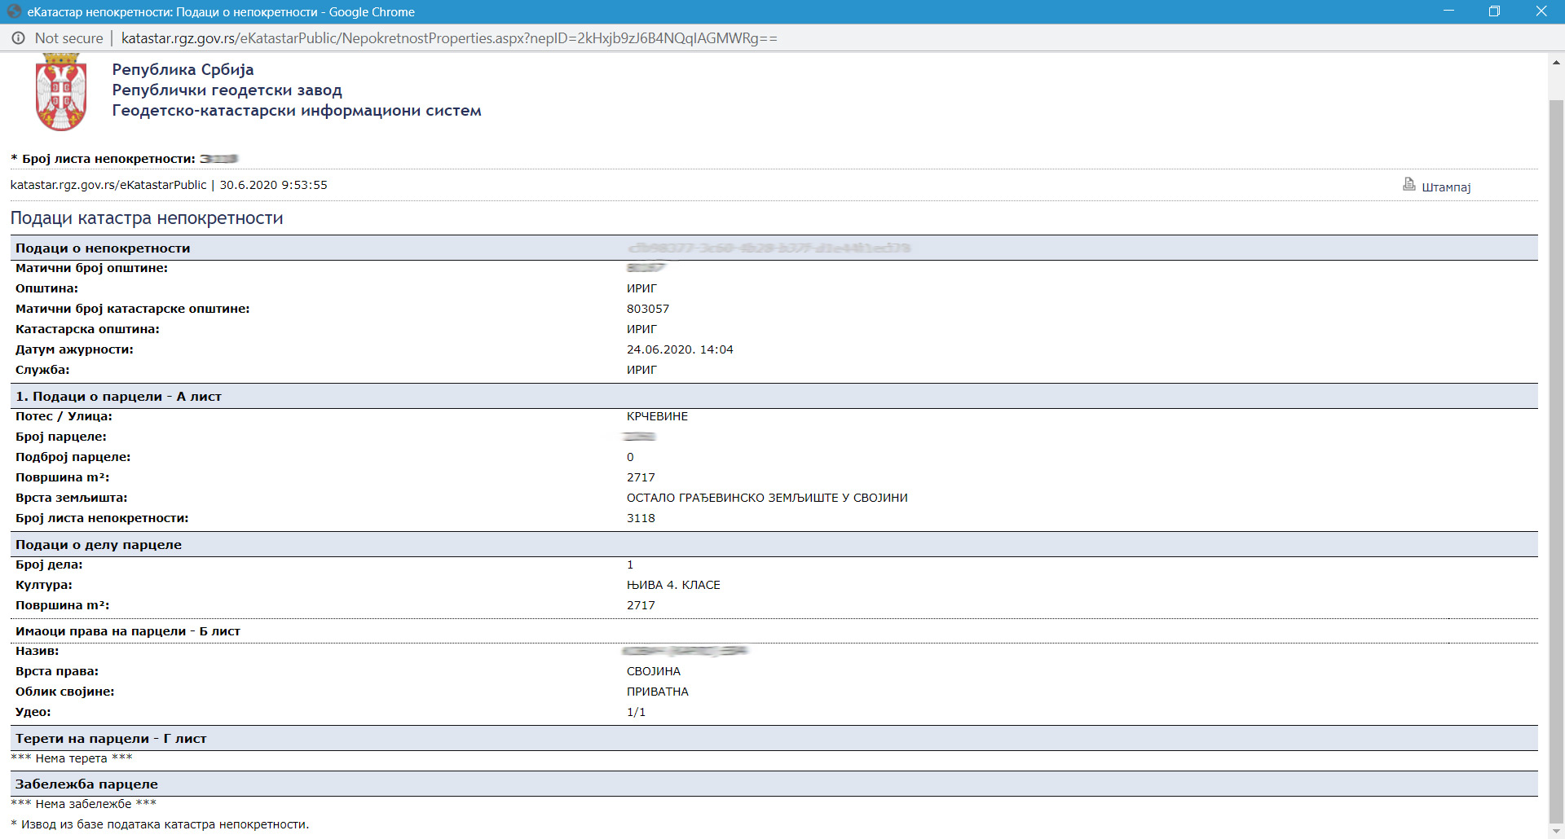Image resolution: width=1565 pixels, height=839 pixels.
Task: Click the Chrome icon in title bar
Action: (14, 11)
